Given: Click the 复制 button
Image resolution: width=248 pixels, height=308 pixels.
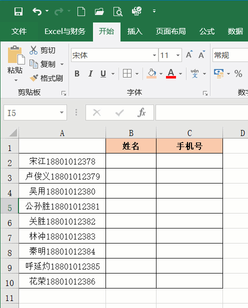Looking at the screenshot, I should [42, 64].
